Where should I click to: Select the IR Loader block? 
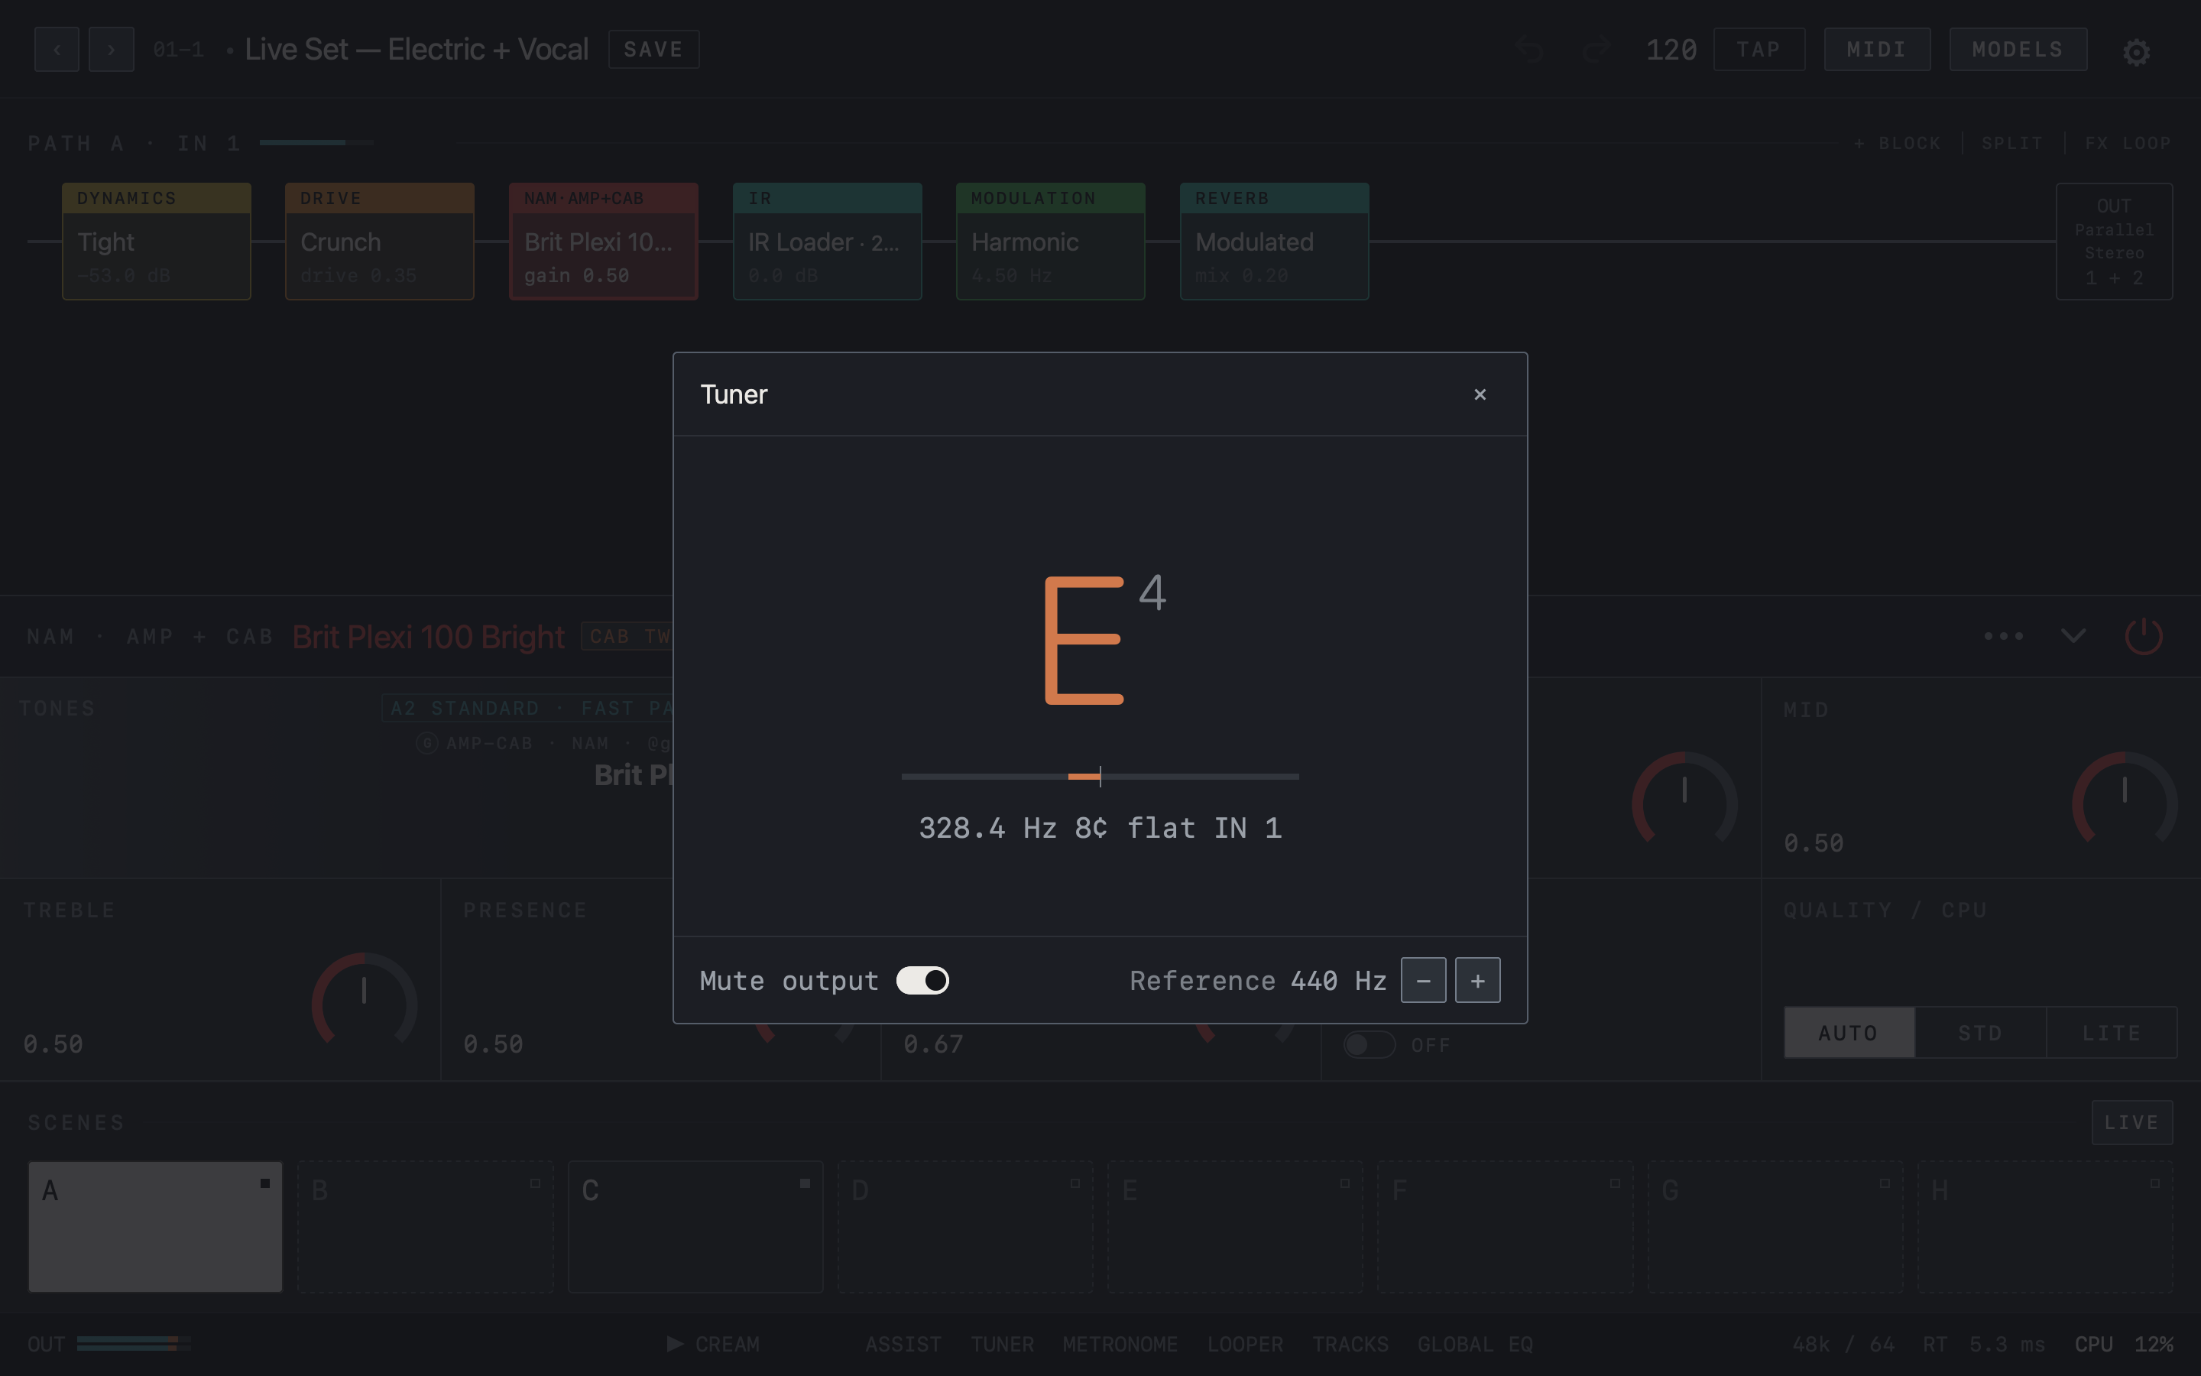(827, 241)
